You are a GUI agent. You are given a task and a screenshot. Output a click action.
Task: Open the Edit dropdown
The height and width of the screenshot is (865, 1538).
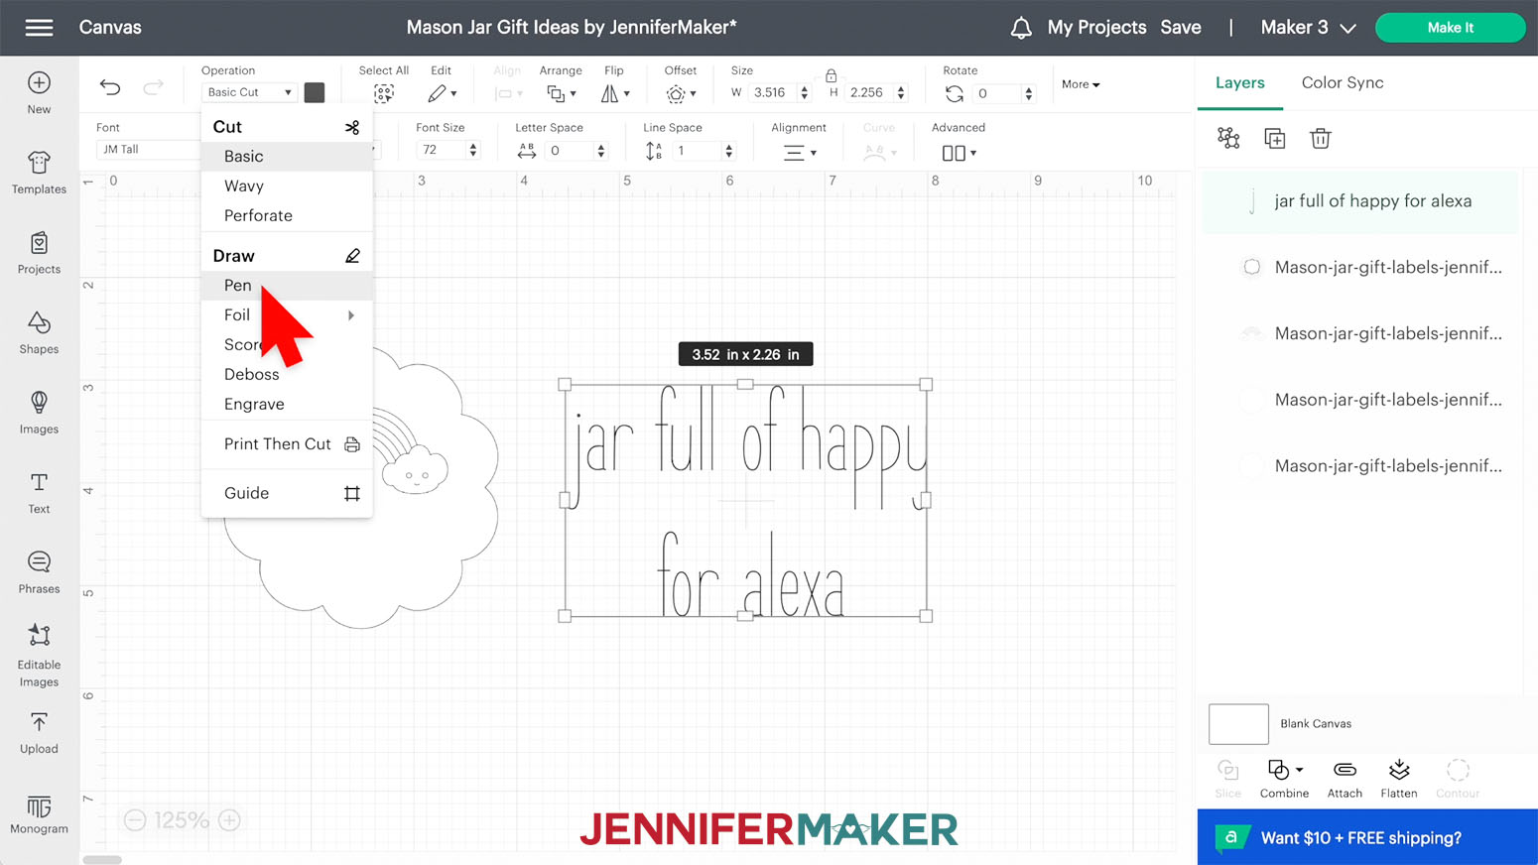[x=442, y=93]
